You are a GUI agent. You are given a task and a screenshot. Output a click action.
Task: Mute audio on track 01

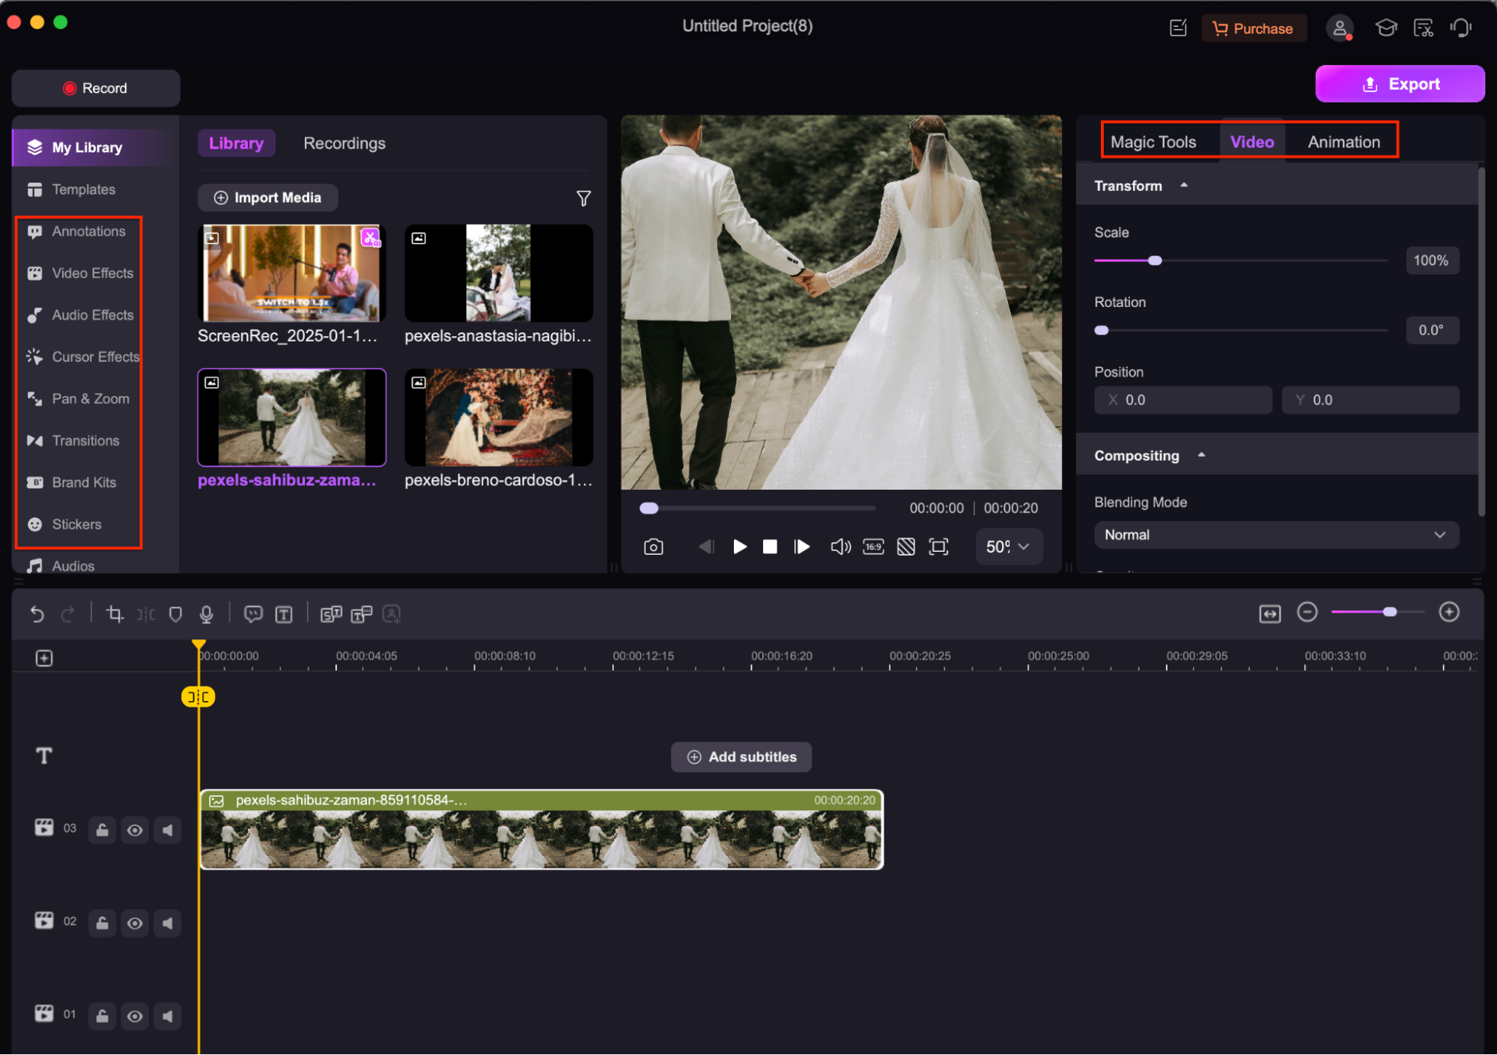[x=168, y=1016]
